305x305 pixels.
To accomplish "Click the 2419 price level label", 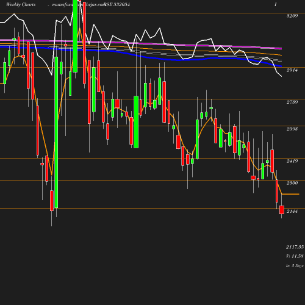I will point(292,161).
